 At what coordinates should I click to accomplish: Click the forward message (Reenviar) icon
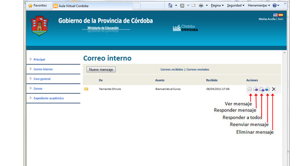click(267, 89)
